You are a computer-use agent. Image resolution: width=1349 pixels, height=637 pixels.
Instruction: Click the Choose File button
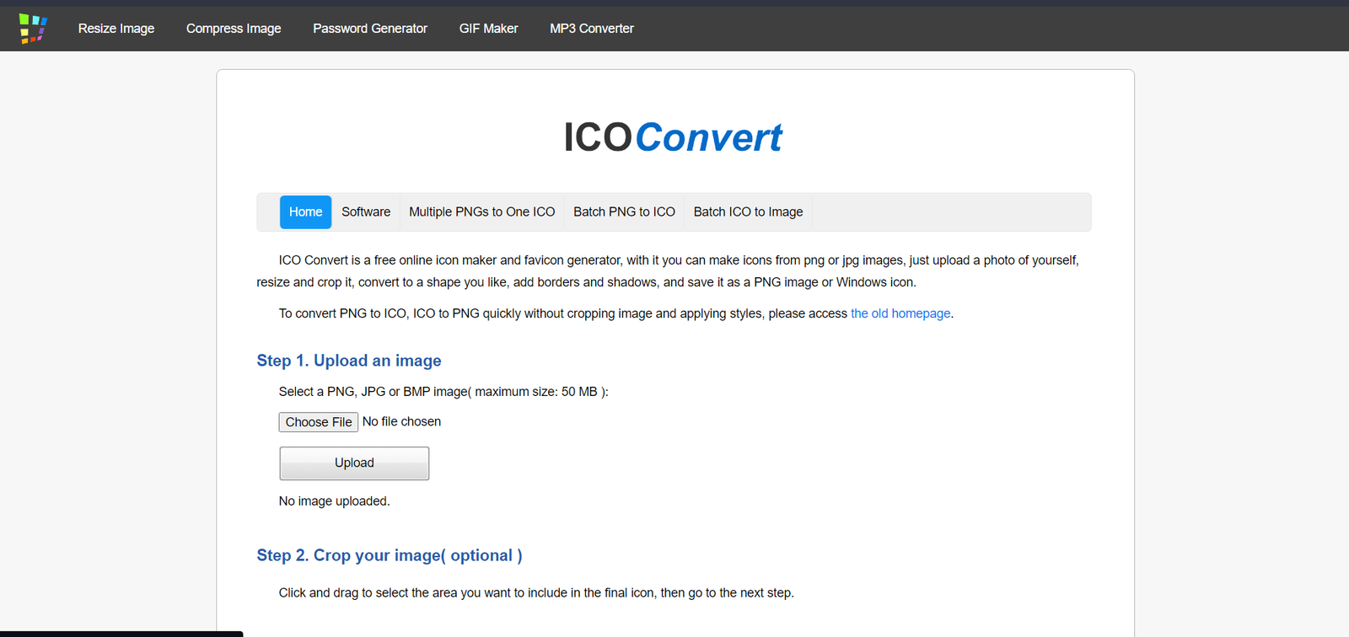319,422
